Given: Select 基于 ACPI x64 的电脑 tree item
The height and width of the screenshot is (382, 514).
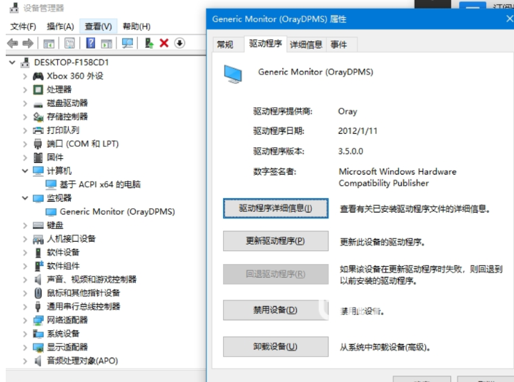Looking at the screenshot, I should 99,185.
